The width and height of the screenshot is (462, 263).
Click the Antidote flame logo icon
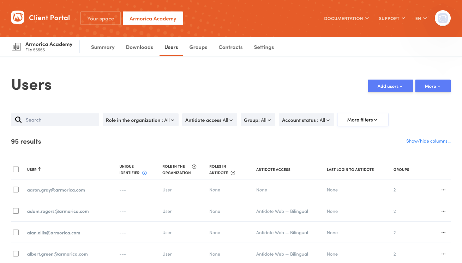click(x=18, y=18)
